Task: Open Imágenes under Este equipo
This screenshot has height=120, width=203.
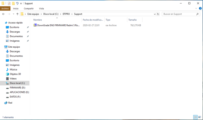Action: click(15, 65)
